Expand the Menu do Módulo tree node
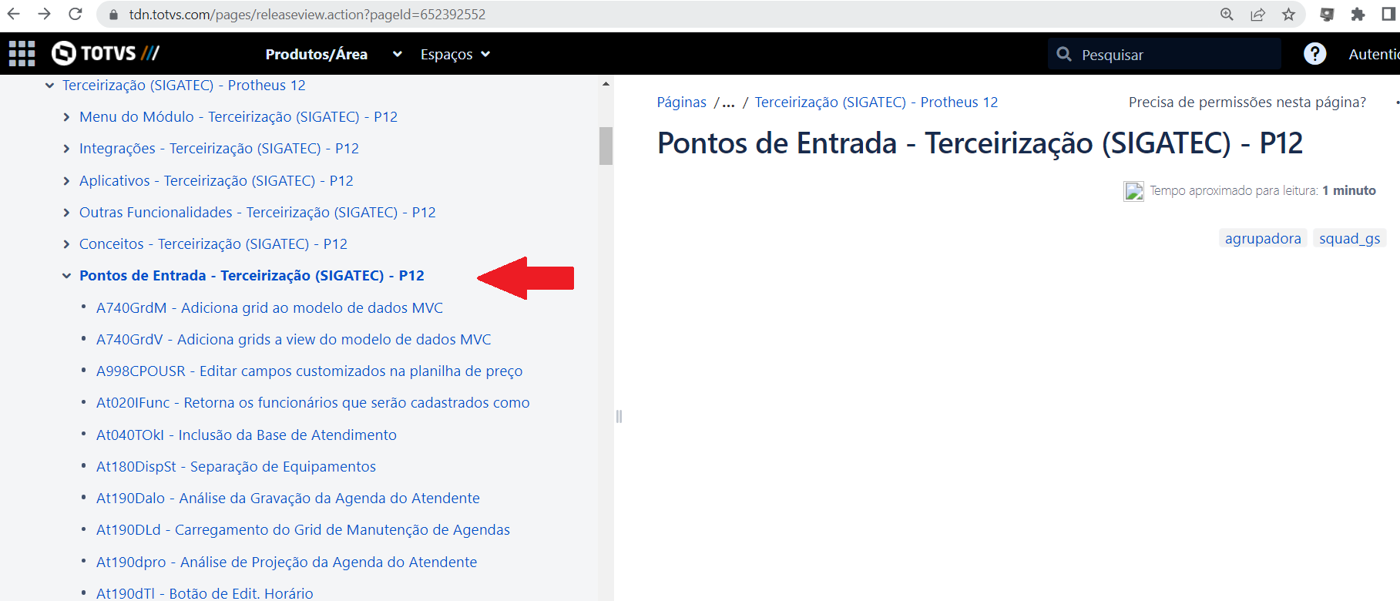This screenshot has width=1400, height=601. click(x=66, y=117)
